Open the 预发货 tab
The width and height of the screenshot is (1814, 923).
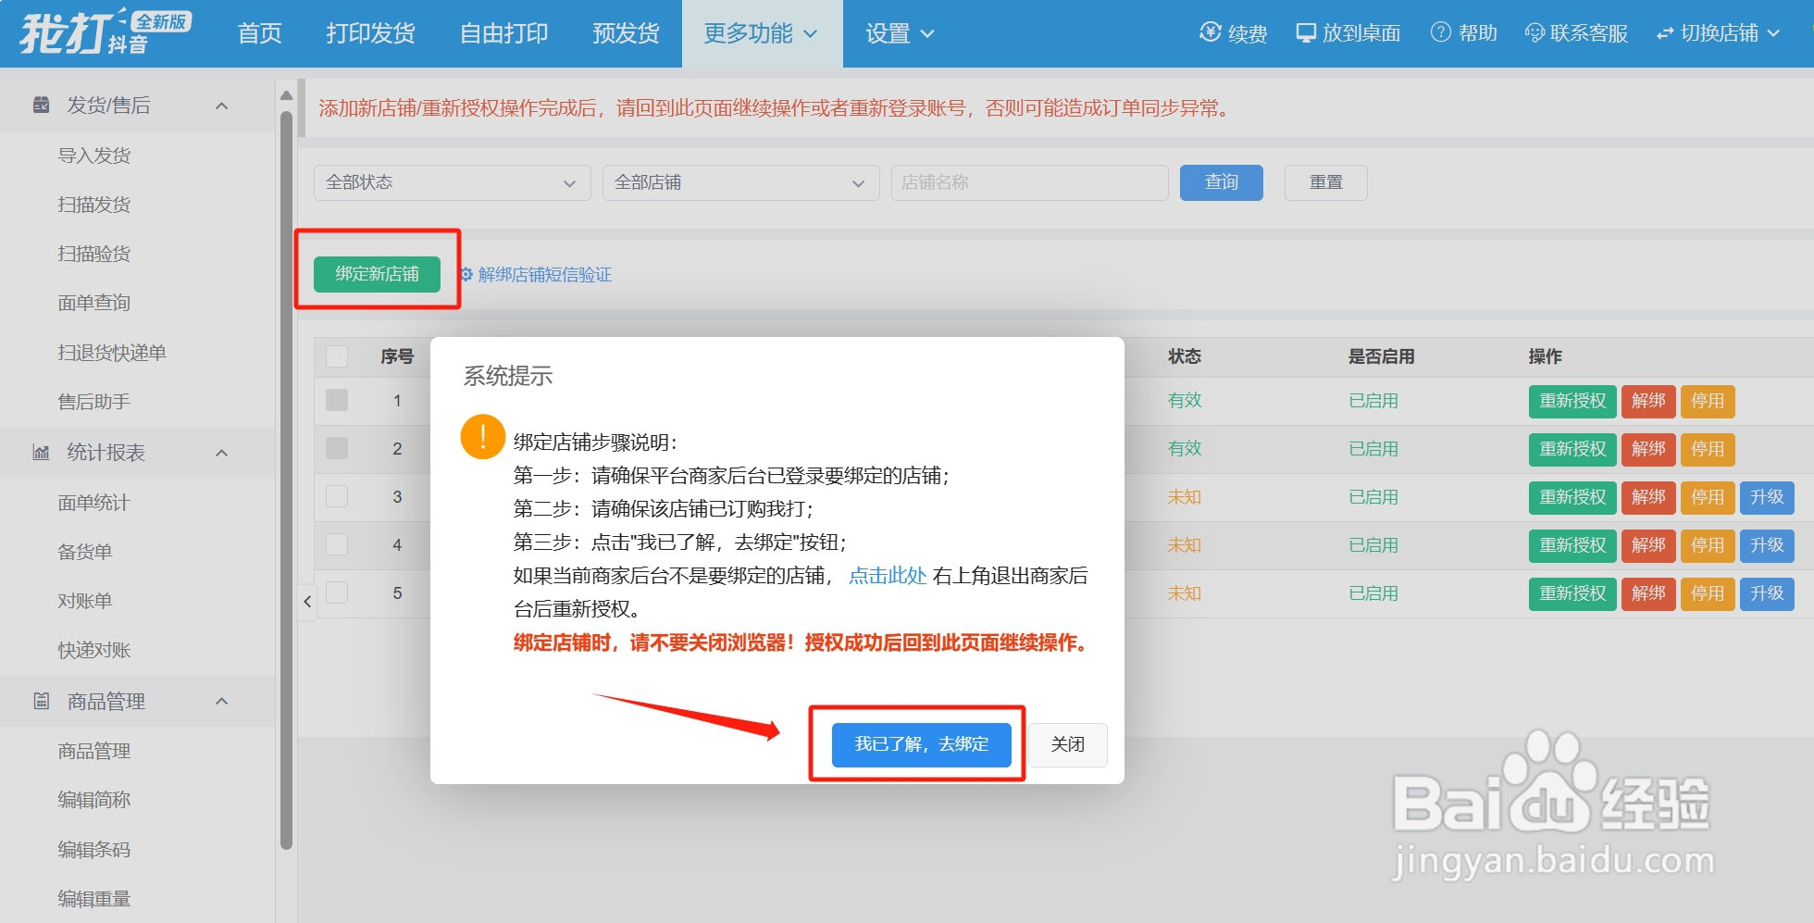coord(626,33)
